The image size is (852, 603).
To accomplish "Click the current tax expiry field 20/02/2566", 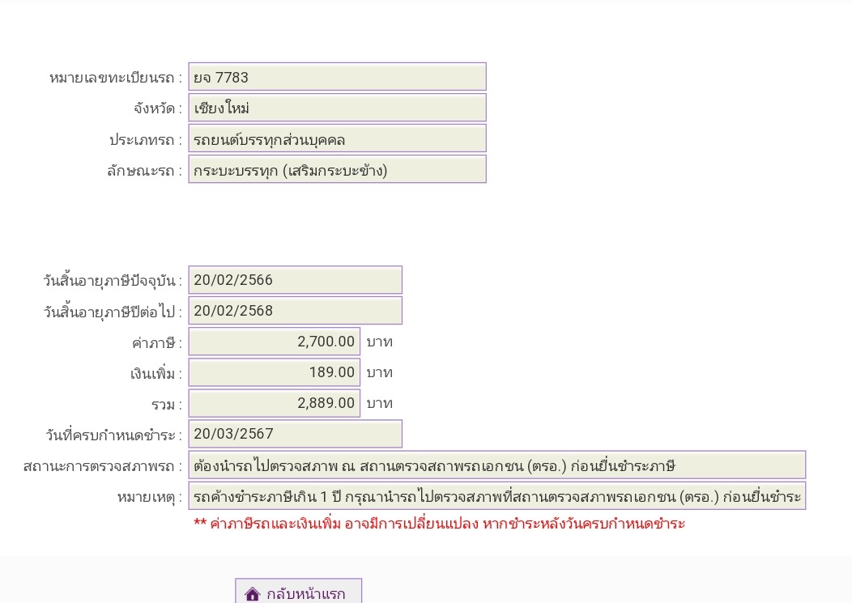I will [295, 280].
